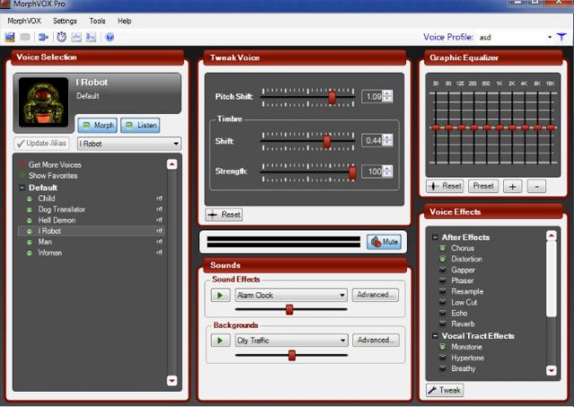
Task: Click the filter funnel icon beside Voice Profile
Action: pyautogui.click(x=561, y=37)
